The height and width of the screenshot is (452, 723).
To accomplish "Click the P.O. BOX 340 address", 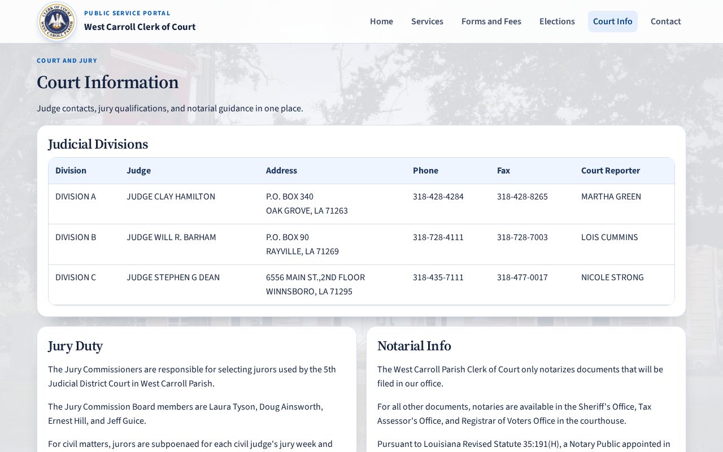I will (x=290, y=197).
